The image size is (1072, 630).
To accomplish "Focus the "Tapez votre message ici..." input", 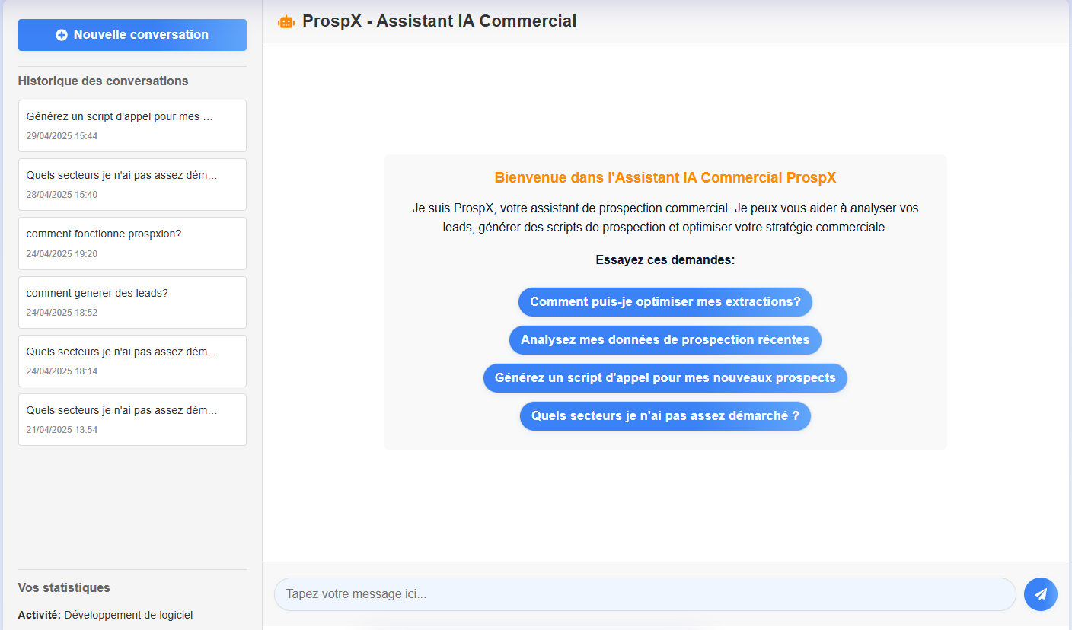I will pos(644,594).
